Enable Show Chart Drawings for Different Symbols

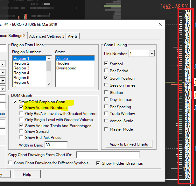(10, 163)
